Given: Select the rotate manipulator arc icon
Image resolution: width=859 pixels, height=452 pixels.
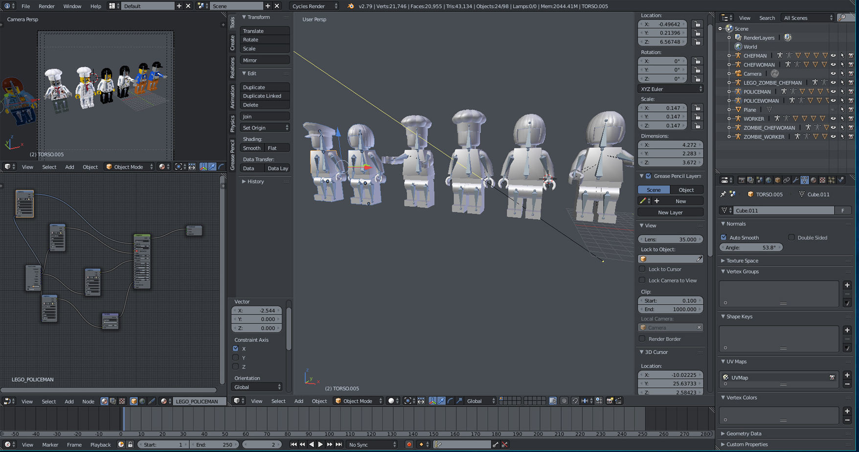Looking at the screenshot, I should click(x=450, y=401).
